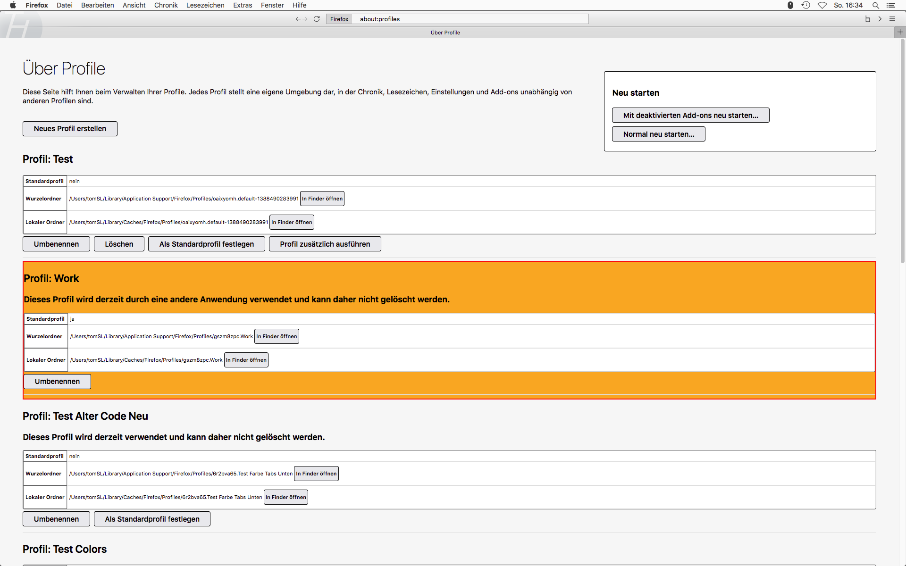The image size is (906, 566).
Task: Reload the about:profiles page
Action: point(317,19)
